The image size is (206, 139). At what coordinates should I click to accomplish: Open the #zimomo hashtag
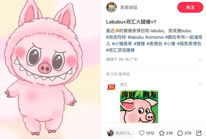(x=154, y=37)
